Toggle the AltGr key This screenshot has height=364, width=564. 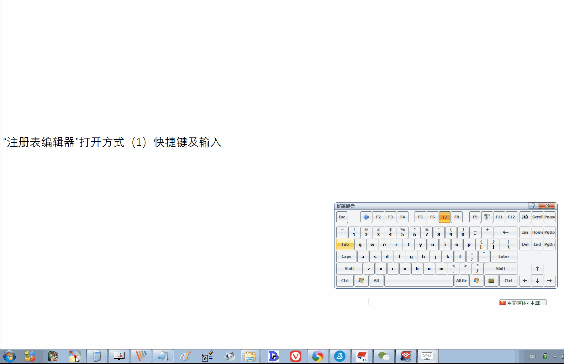pos(462,281)
